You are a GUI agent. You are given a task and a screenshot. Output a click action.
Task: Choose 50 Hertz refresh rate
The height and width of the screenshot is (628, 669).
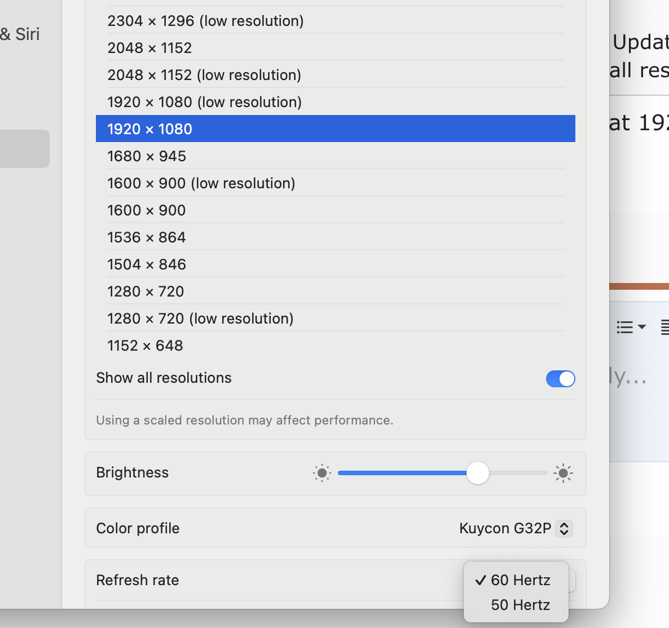click(x=520, y=605)
